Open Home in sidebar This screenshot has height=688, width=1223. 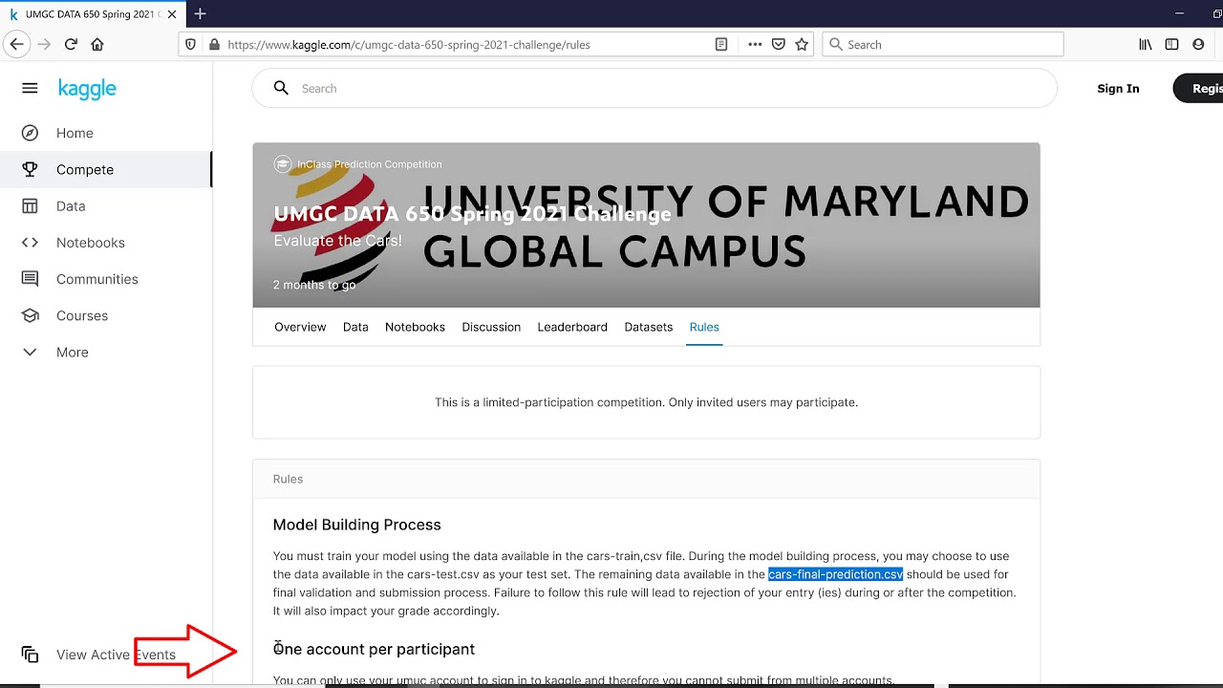[x=75, y=133]
